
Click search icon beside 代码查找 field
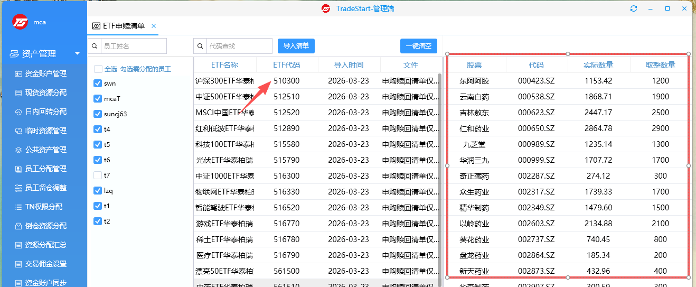pos(200,46)
